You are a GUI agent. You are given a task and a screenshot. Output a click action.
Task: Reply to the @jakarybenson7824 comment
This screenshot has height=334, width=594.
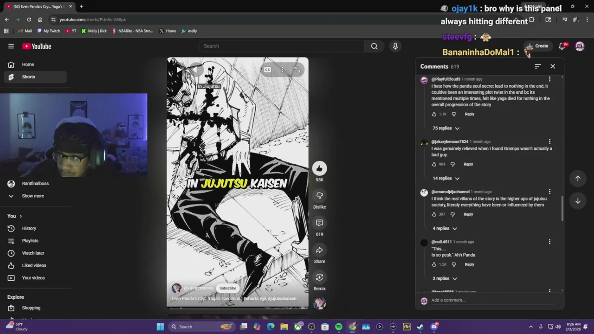468,164
